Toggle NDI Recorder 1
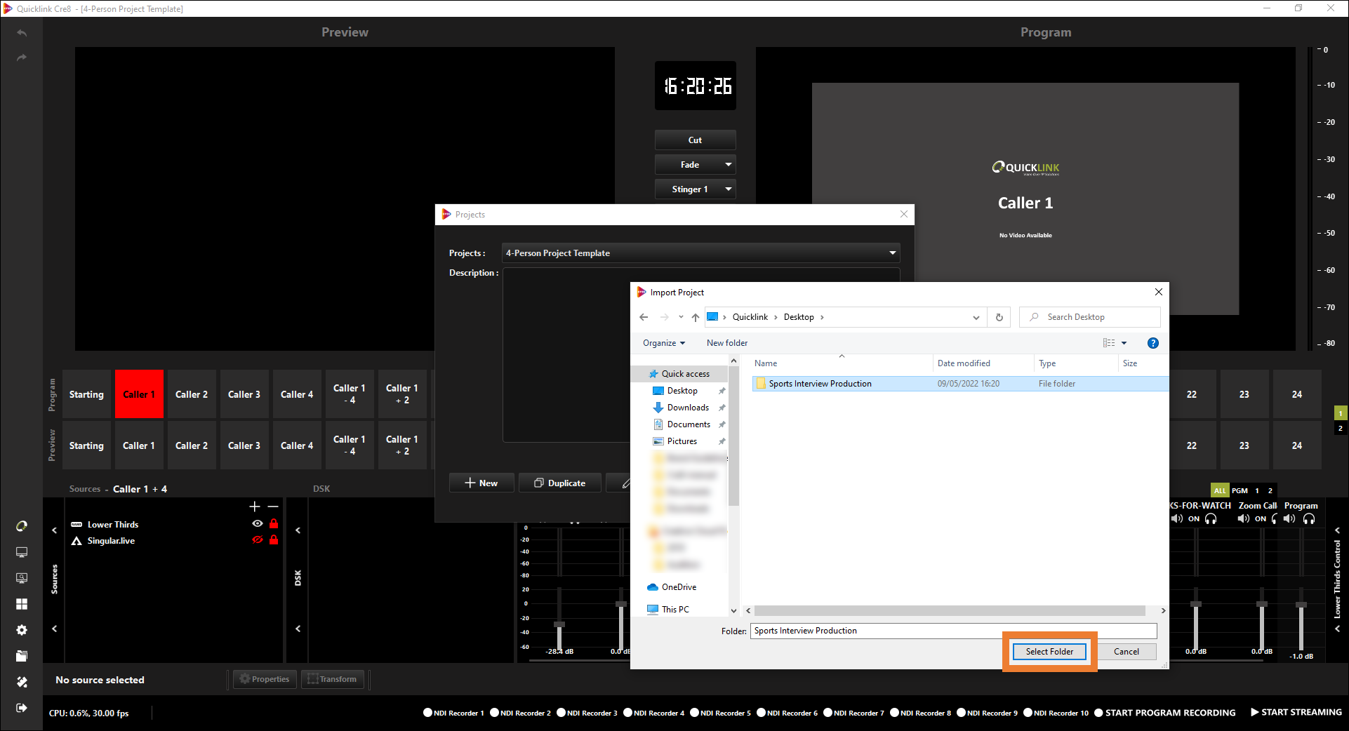 tap(453, 713)
